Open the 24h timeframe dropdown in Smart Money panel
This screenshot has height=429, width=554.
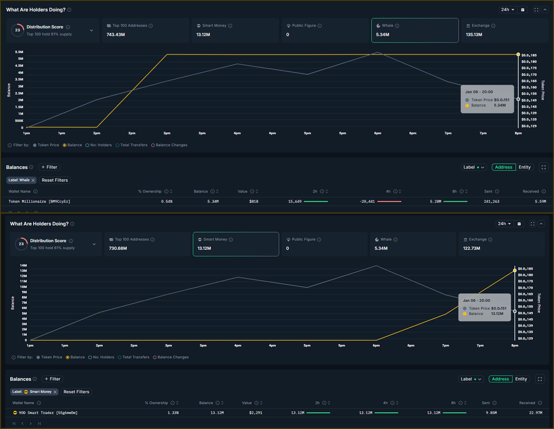[x=504, y=224]
